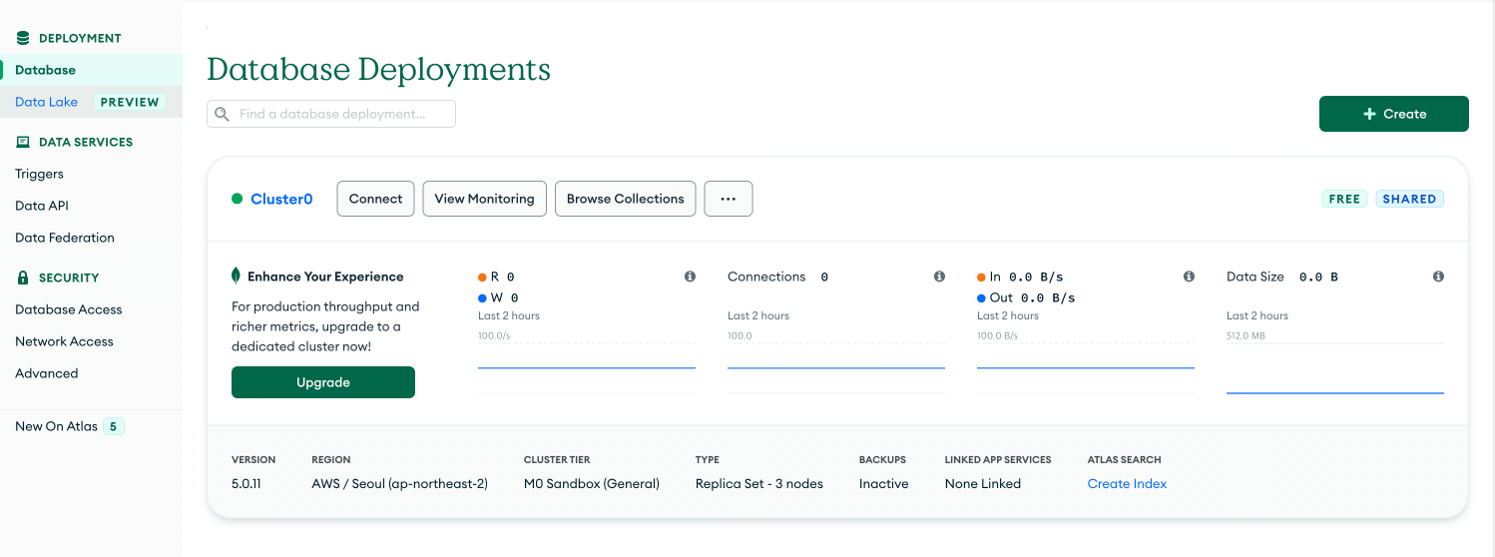
Task: Click the blue Out network legend dot
Action: point(981,297)
